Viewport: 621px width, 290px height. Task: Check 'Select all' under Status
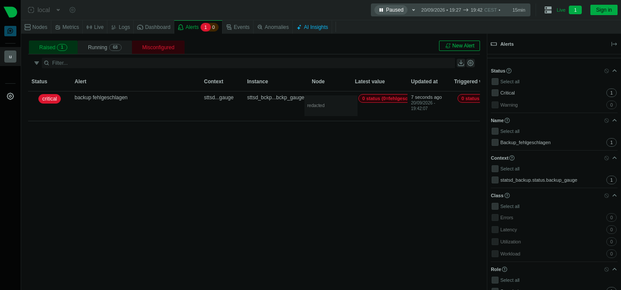tap(495, 82)
